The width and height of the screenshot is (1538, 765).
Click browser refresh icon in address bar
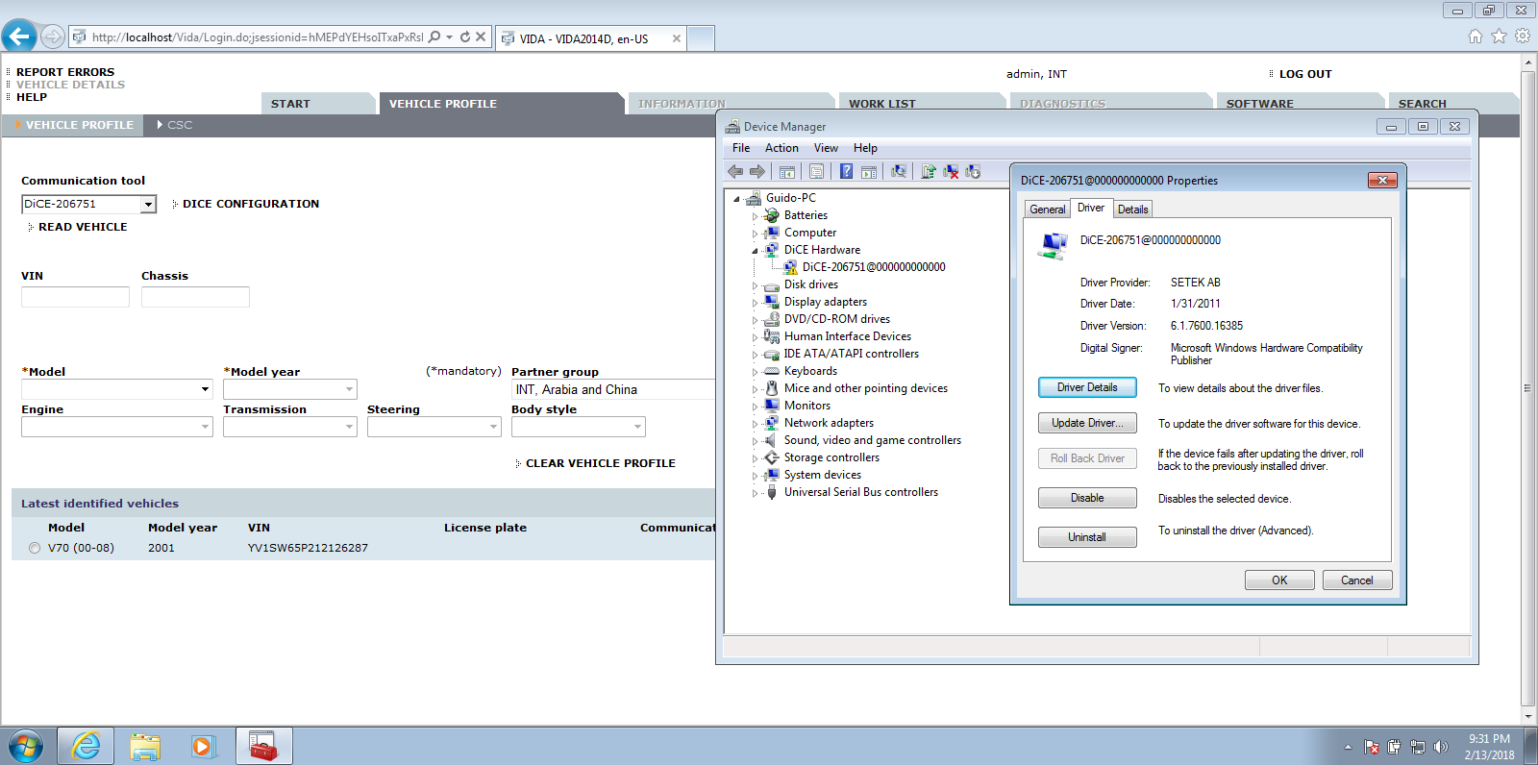(465, 37)
